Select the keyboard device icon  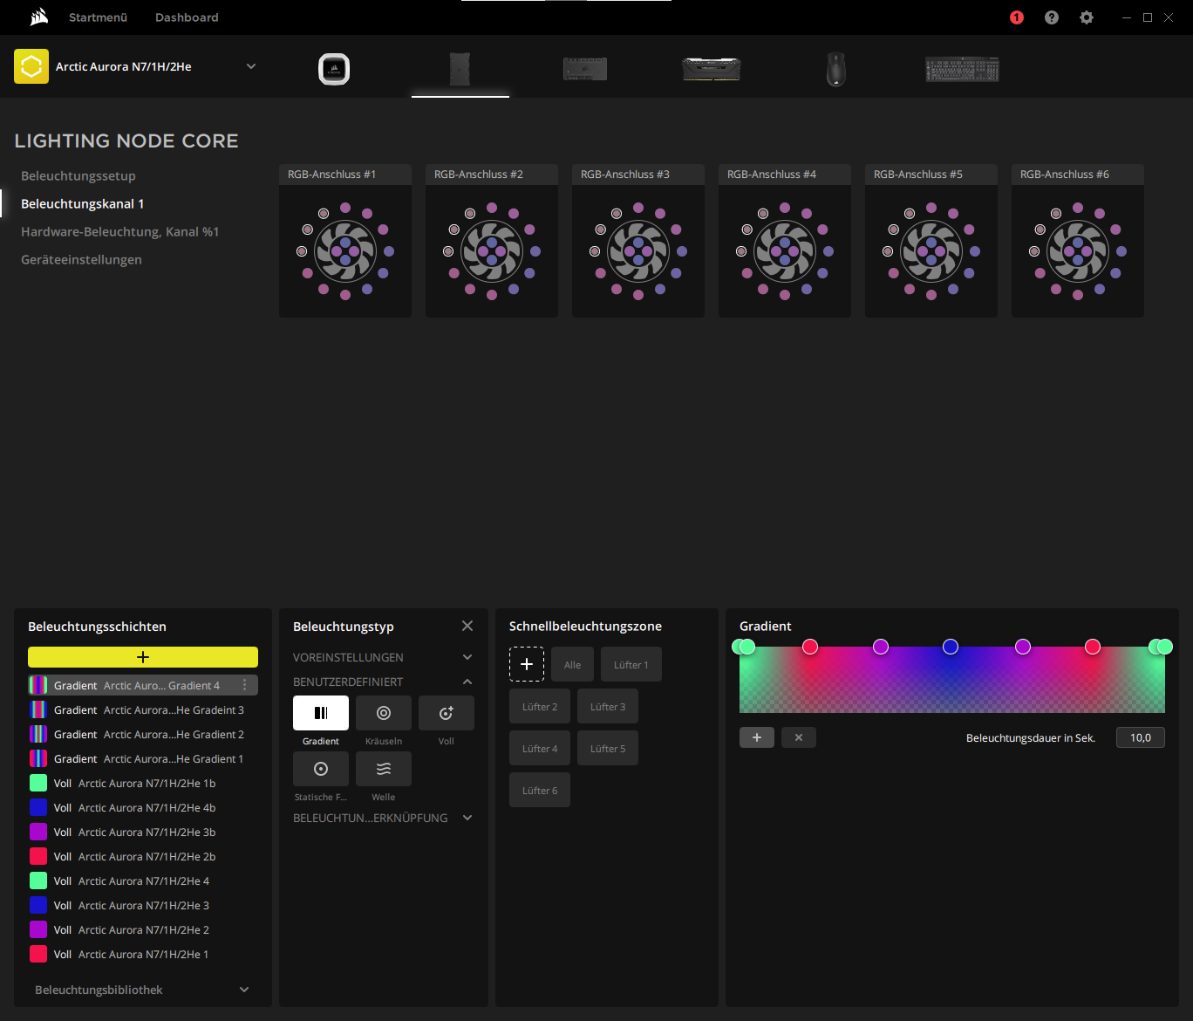coord(962,69)
